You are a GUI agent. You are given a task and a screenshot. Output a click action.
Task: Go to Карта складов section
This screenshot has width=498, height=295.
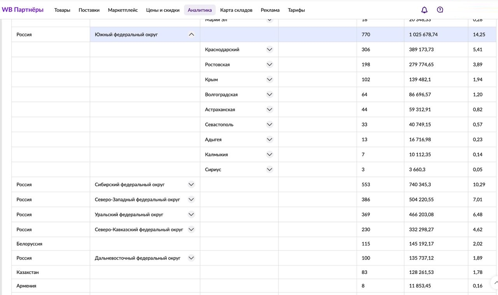[x=236, y=10]
